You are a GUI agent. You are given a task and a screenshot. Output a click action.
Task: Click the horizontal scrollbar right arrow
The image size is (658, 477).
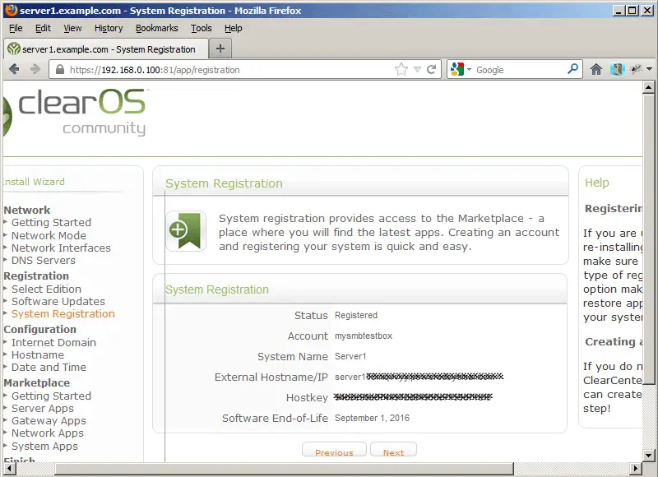tap(635, 468)
